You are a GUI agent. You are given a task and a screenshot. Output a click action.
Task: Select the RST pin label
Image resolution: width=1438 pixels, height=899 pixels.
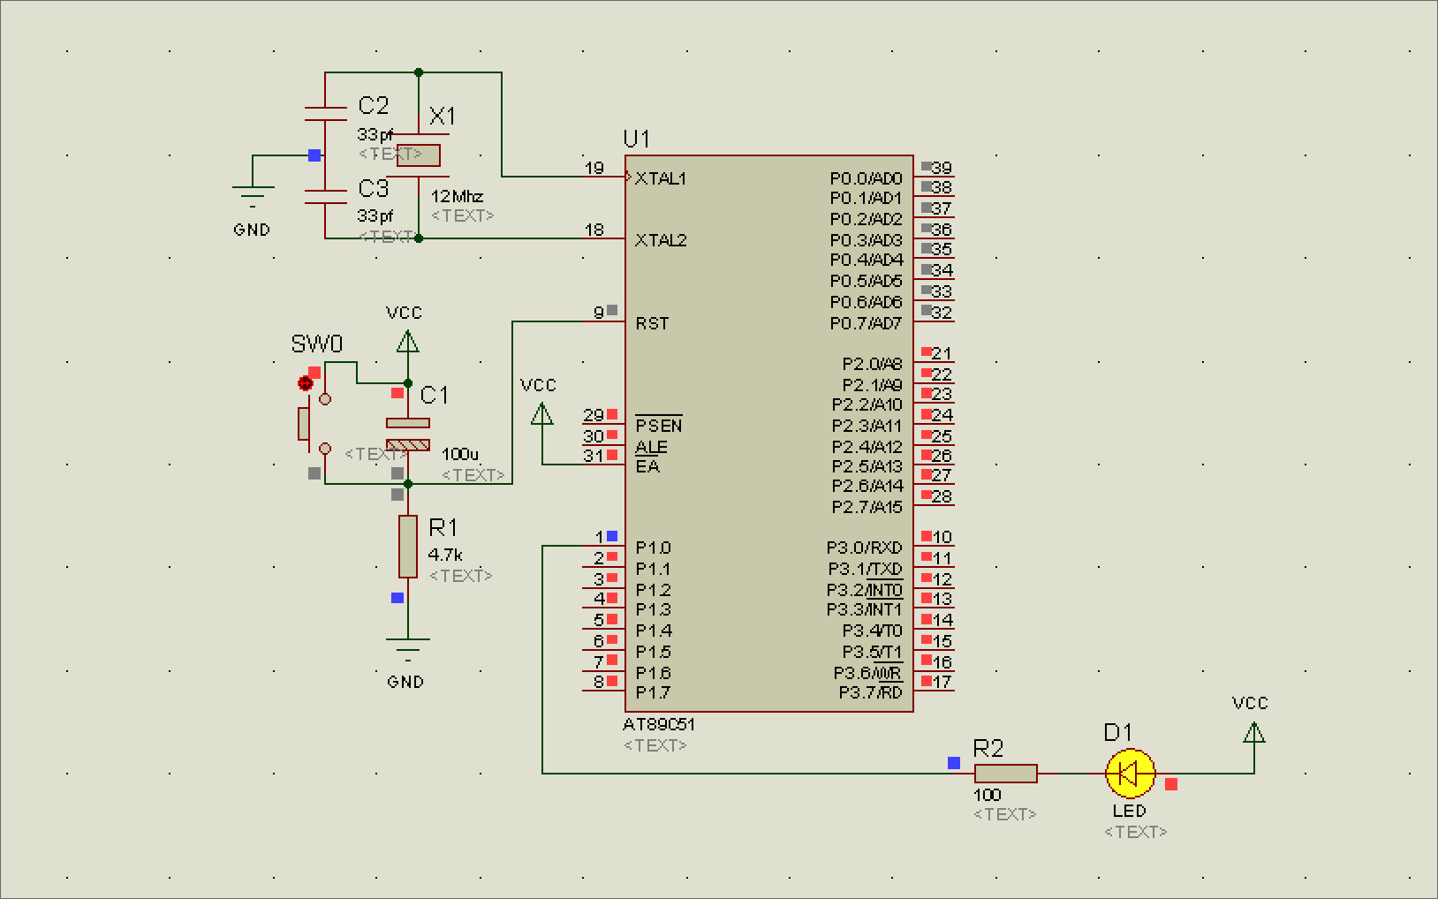point(652,324)
